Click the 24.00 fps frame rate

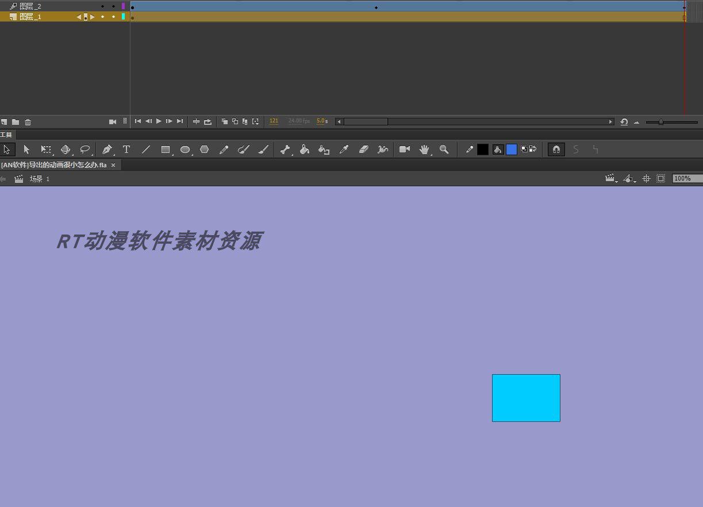(x=299, y=121)
